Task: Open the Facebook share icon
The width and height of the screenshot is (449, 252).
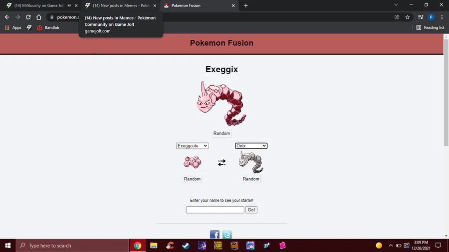Action: click(215, 234)
